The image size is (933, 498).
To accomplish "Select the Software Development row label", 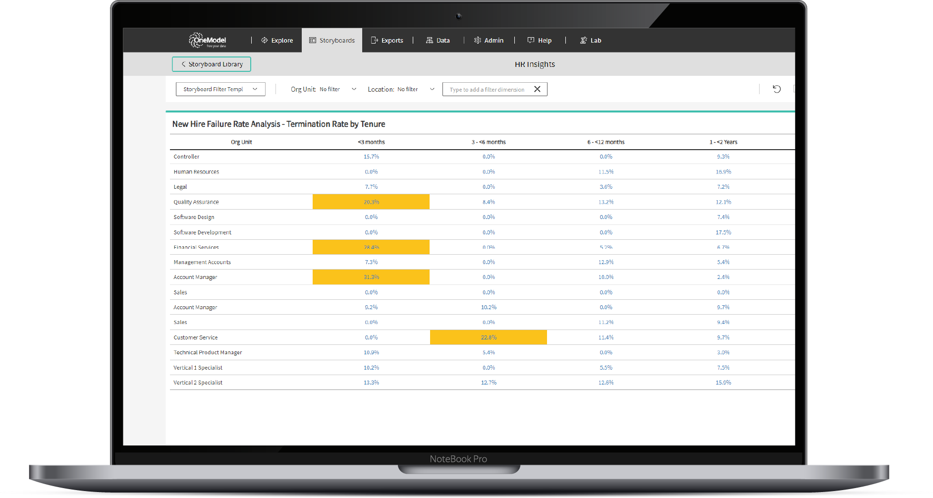I will point(202,232).
